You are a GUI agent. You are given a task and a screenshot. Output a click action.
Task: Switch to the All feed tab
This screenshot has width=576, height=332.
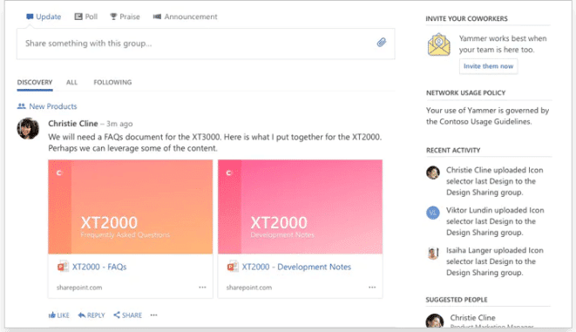[71, 82]
